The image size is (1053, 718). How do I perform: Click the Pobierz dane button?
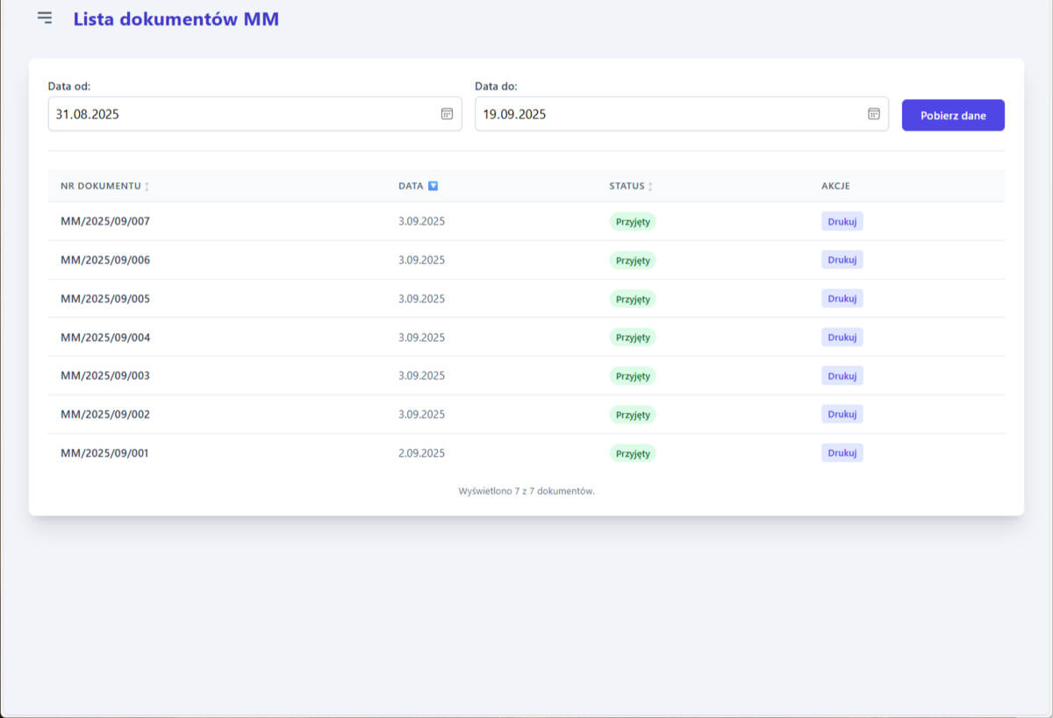953,116
